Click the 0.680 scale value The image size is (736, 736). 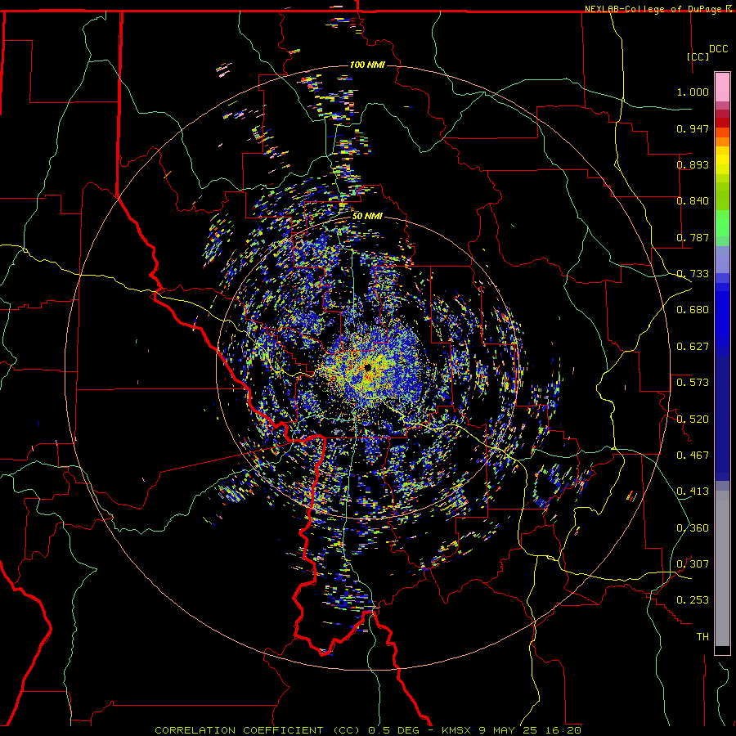click(x=693, y=310)
